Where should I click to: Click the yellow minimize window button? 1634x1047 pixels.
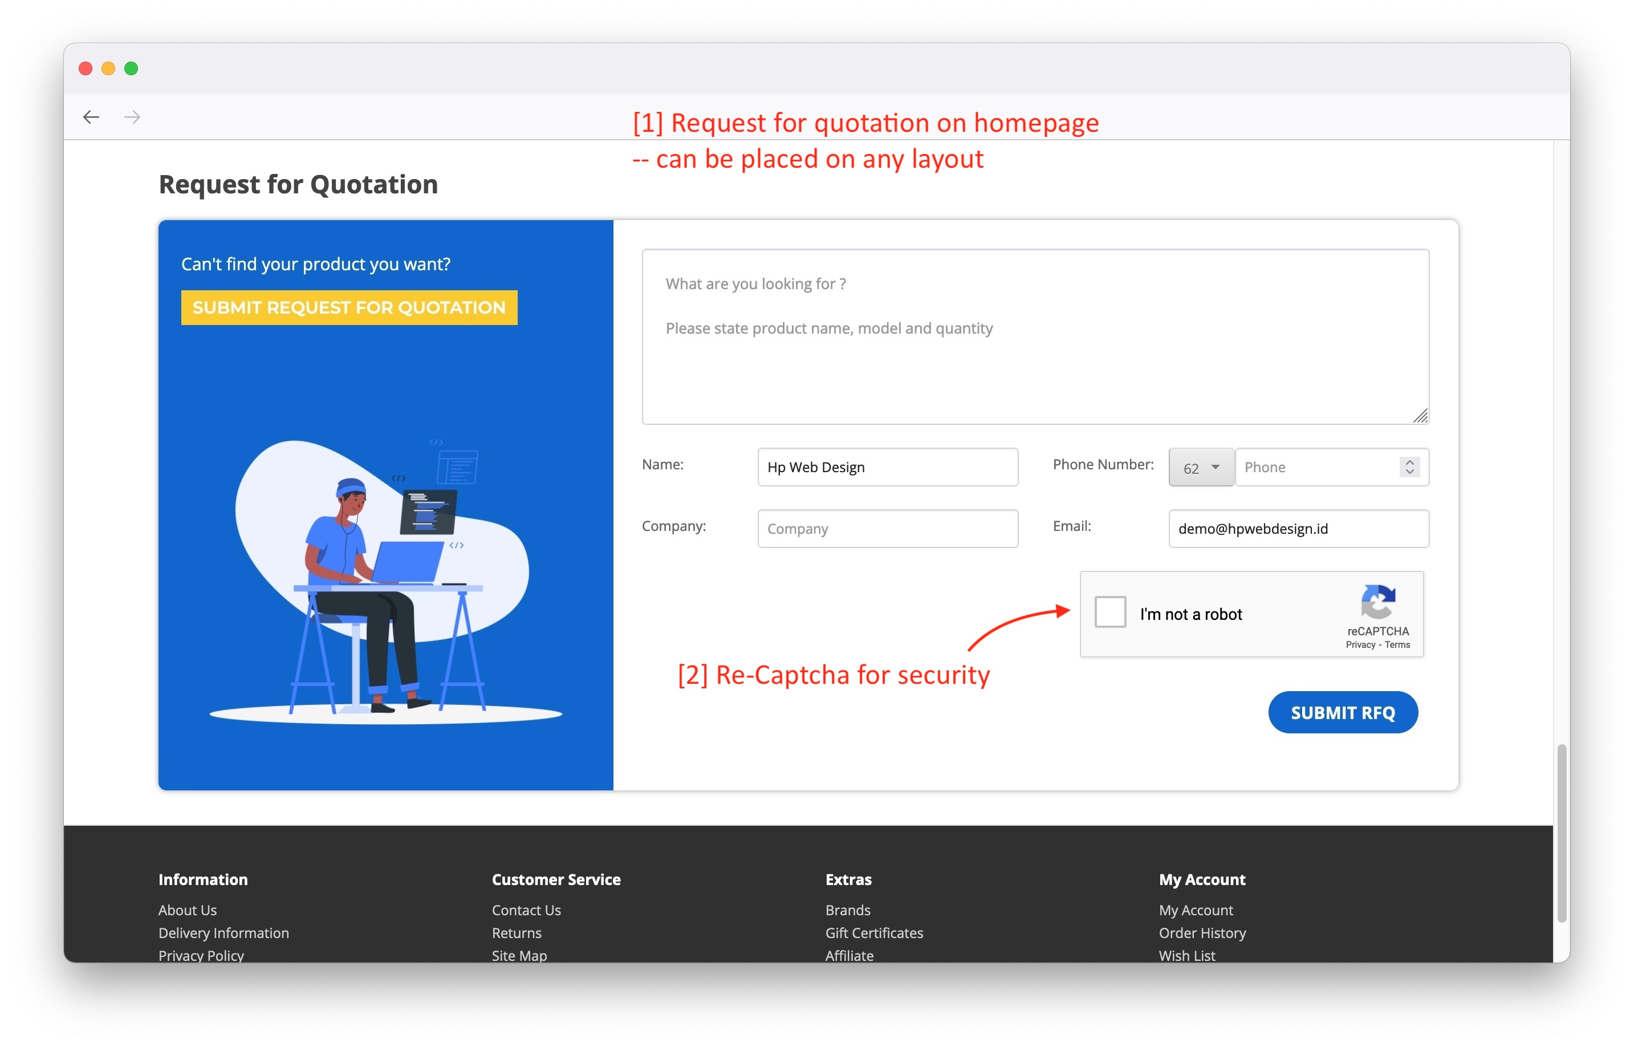108,68
